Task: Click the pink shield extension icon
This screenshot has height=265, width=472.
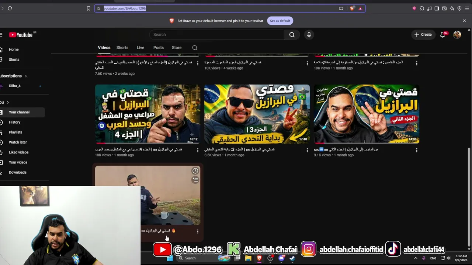Action: 414,8
